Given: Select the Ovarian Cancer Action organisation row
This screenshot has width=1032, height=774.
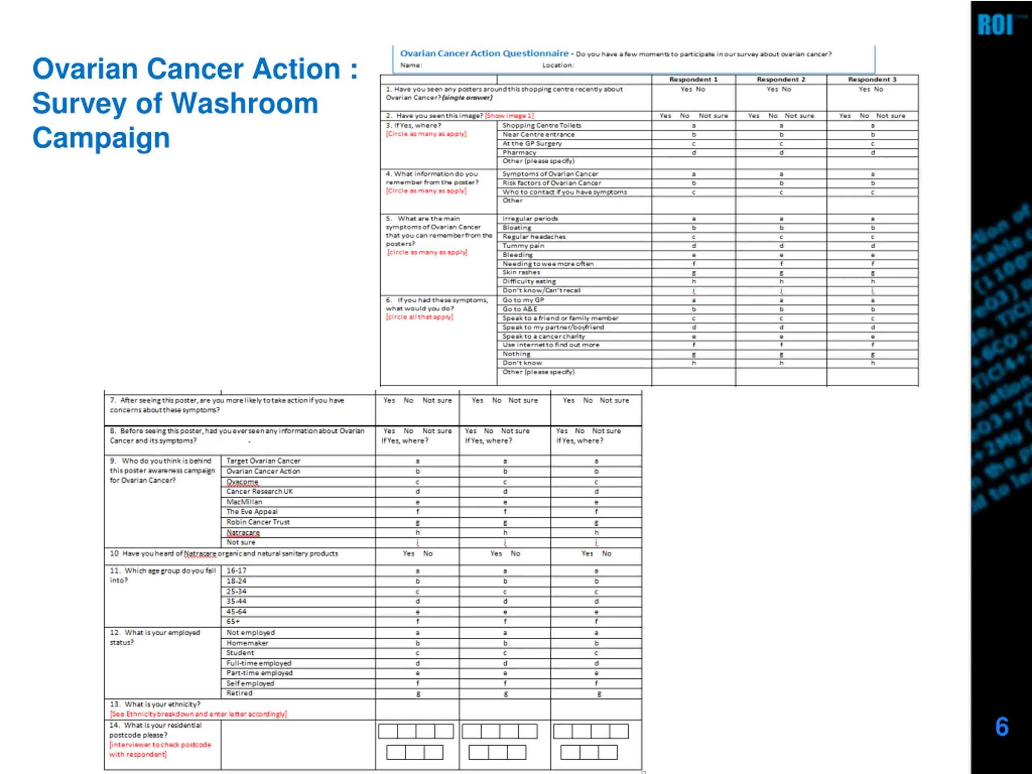Looking at the screenshot, I should coord(263,471).
